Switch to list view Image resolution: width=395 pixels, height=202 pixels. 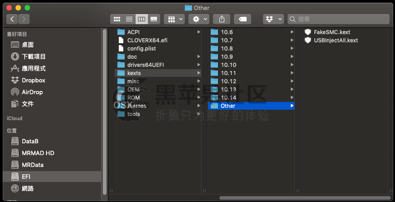pyautogui.click(x=129, y=19)
